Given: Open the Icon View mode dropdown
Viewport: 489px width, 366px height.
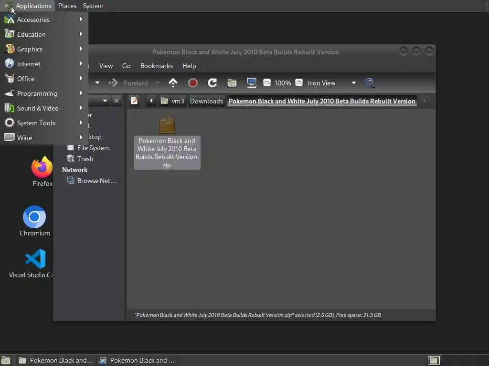Looking at the screenshot, I should click(331, 83).
